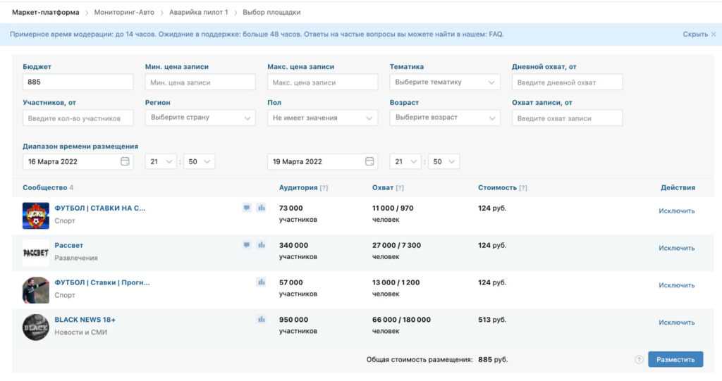
Task: Click comment icon for ФУТБОЛ | СТАВКИ НА С...
Action: (247, 208)
